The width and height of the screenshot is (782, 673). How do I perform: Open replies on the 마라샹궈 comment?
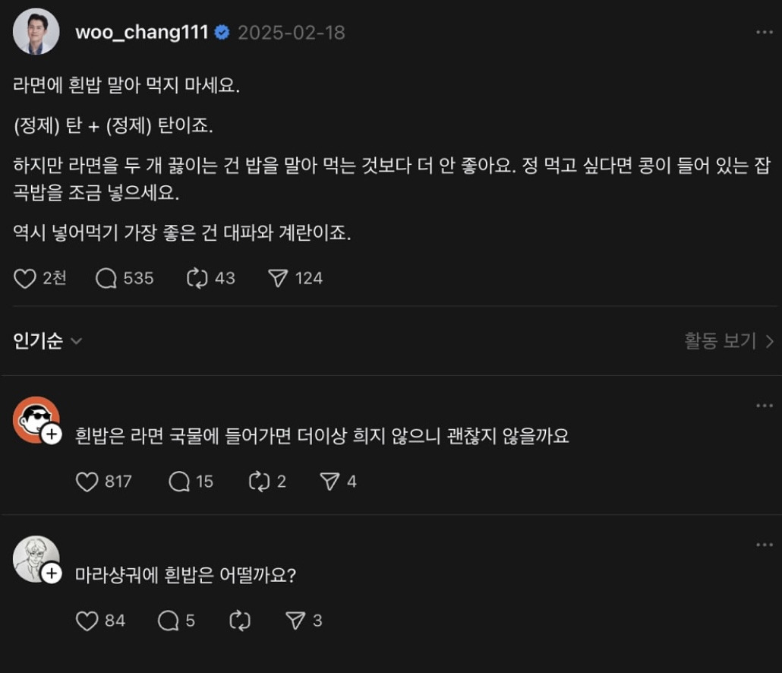(169, 621)
